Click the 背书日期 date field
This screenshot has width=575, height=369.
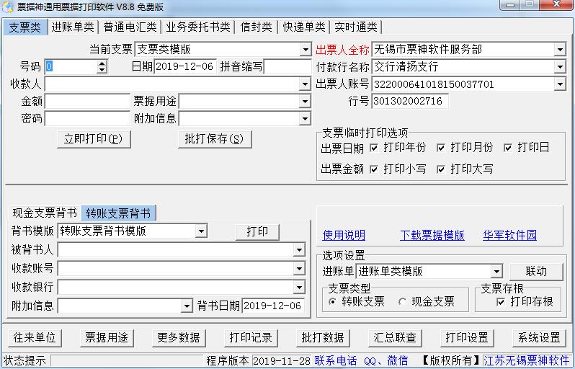pos(273,306)
